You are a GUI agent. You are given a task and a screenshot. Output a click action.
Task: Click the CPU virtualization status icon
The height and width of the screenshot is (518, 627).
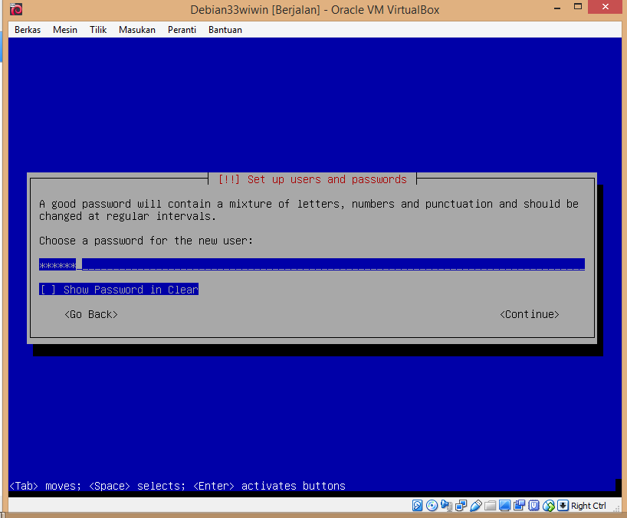pyautogui.click(x=533, y=506)
